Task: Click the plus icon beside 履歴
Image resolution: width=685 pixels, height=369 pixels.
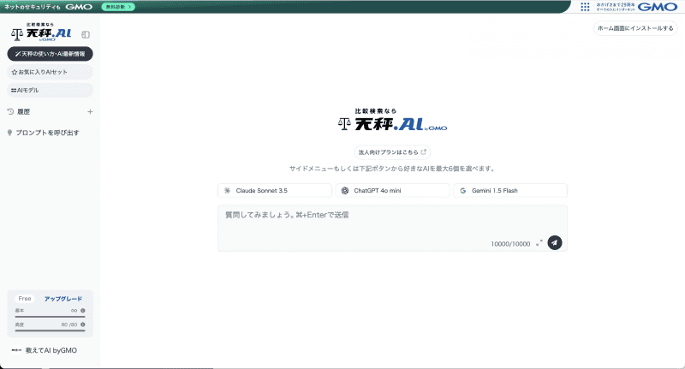Action: pyautogui.click(x=90, y=112)
